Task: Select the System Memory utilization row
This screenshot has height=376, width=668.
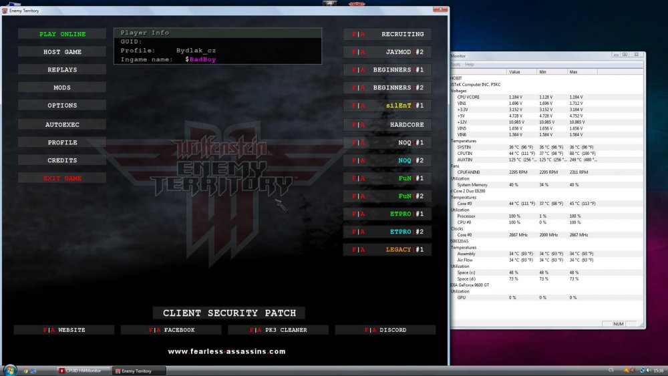Action: tap(547, 185)
